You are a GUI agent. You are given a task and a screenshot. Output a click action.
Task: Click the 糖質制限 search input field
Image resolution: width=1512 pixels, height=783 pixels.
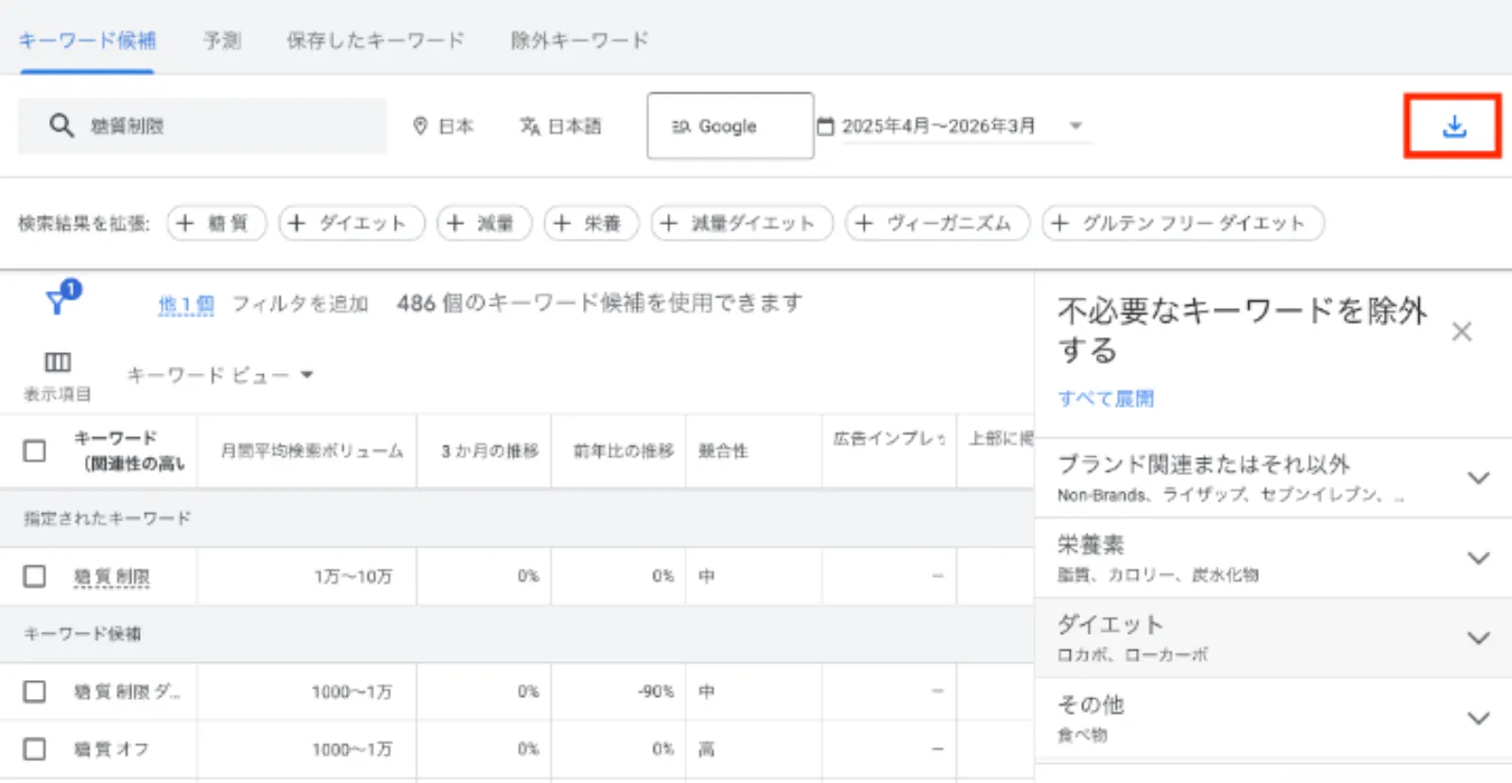pyautogui.click(x=202, y=126)
